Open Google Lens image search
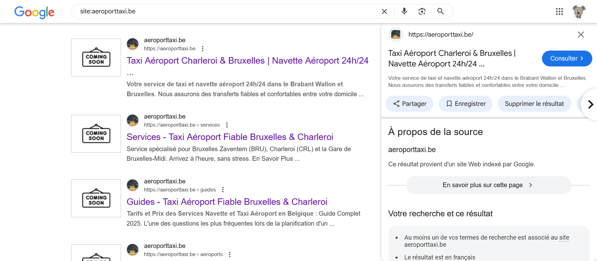The width and height of the screenshot is (597, 261). (x=422, y=11)
